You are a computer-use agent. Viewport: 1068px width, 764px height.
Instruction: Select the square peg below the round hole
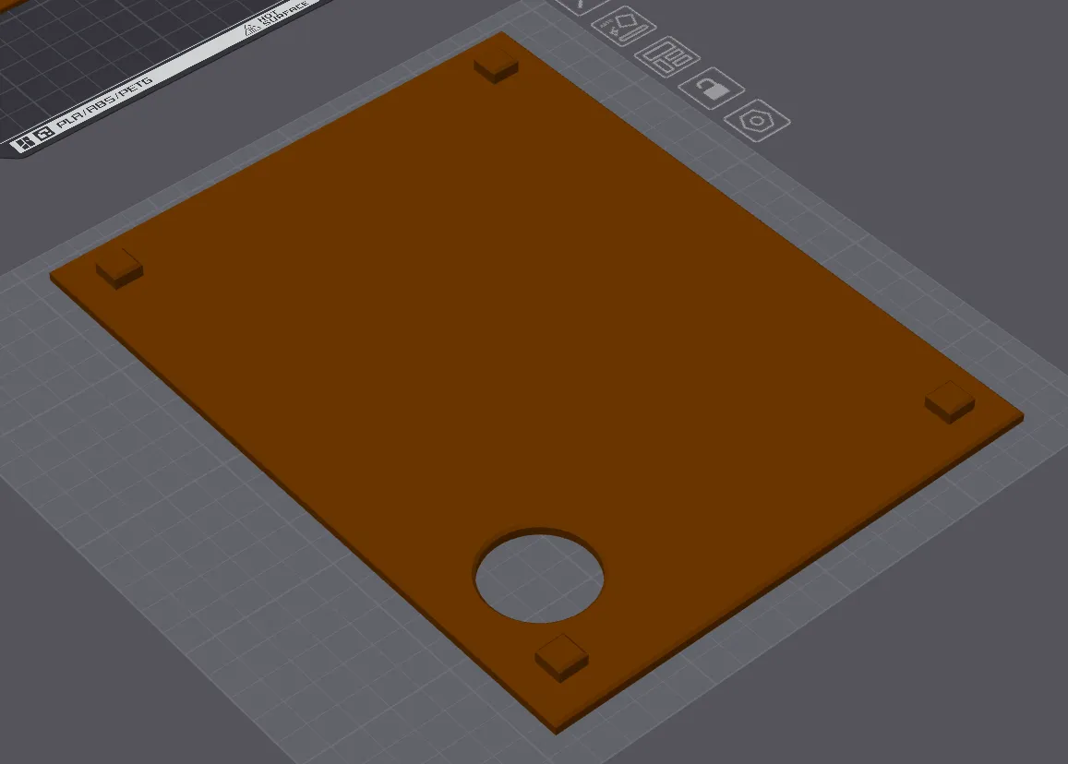click(561, 658)
